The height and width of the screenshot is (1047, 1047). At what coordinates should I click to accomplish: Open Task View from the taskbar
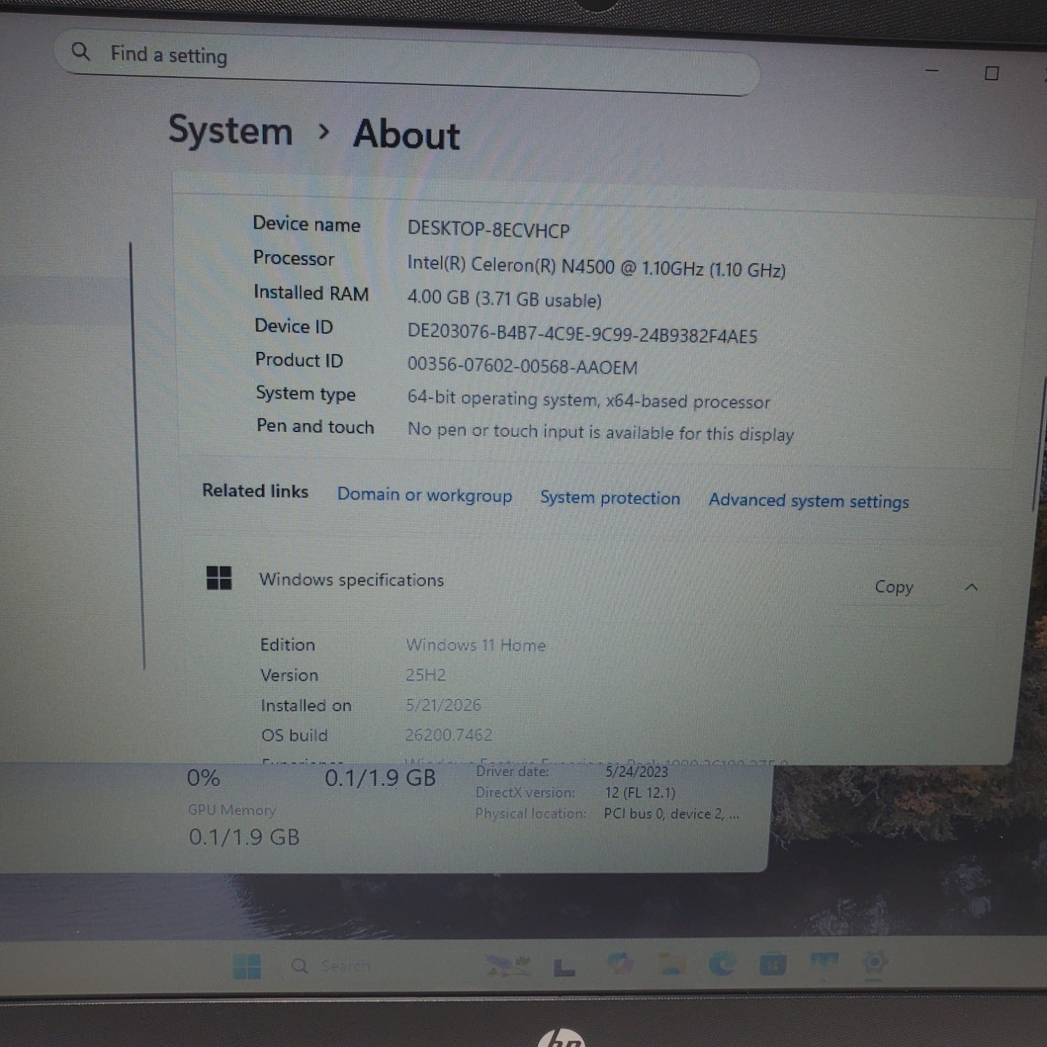click(x=564, y=966)
